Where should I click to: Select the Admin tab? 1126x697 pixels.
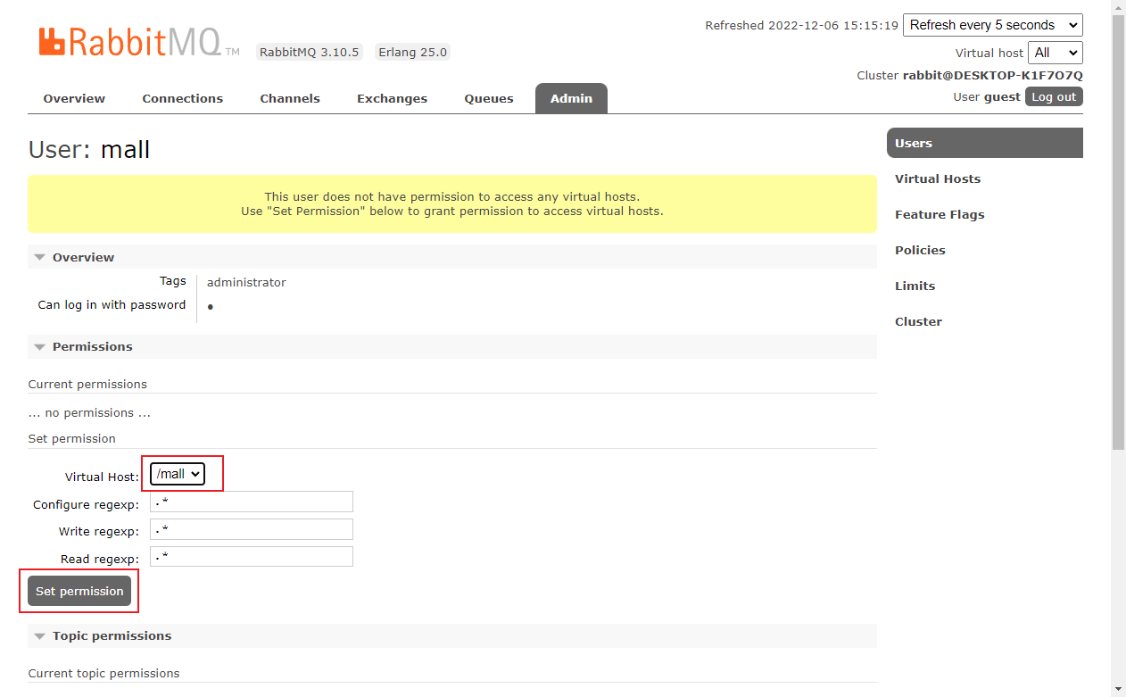[571, 98]
